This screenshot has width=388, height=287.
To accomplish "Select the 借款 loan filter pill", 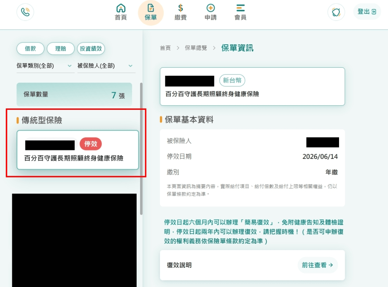I will pyautogui.click(x=31, y=49).
